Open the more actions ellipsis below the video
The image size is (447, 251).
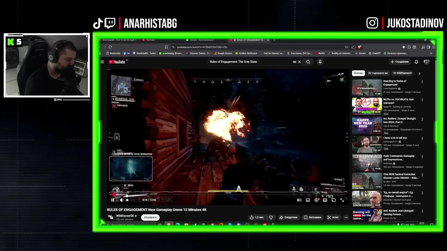[x=346, y=217]
